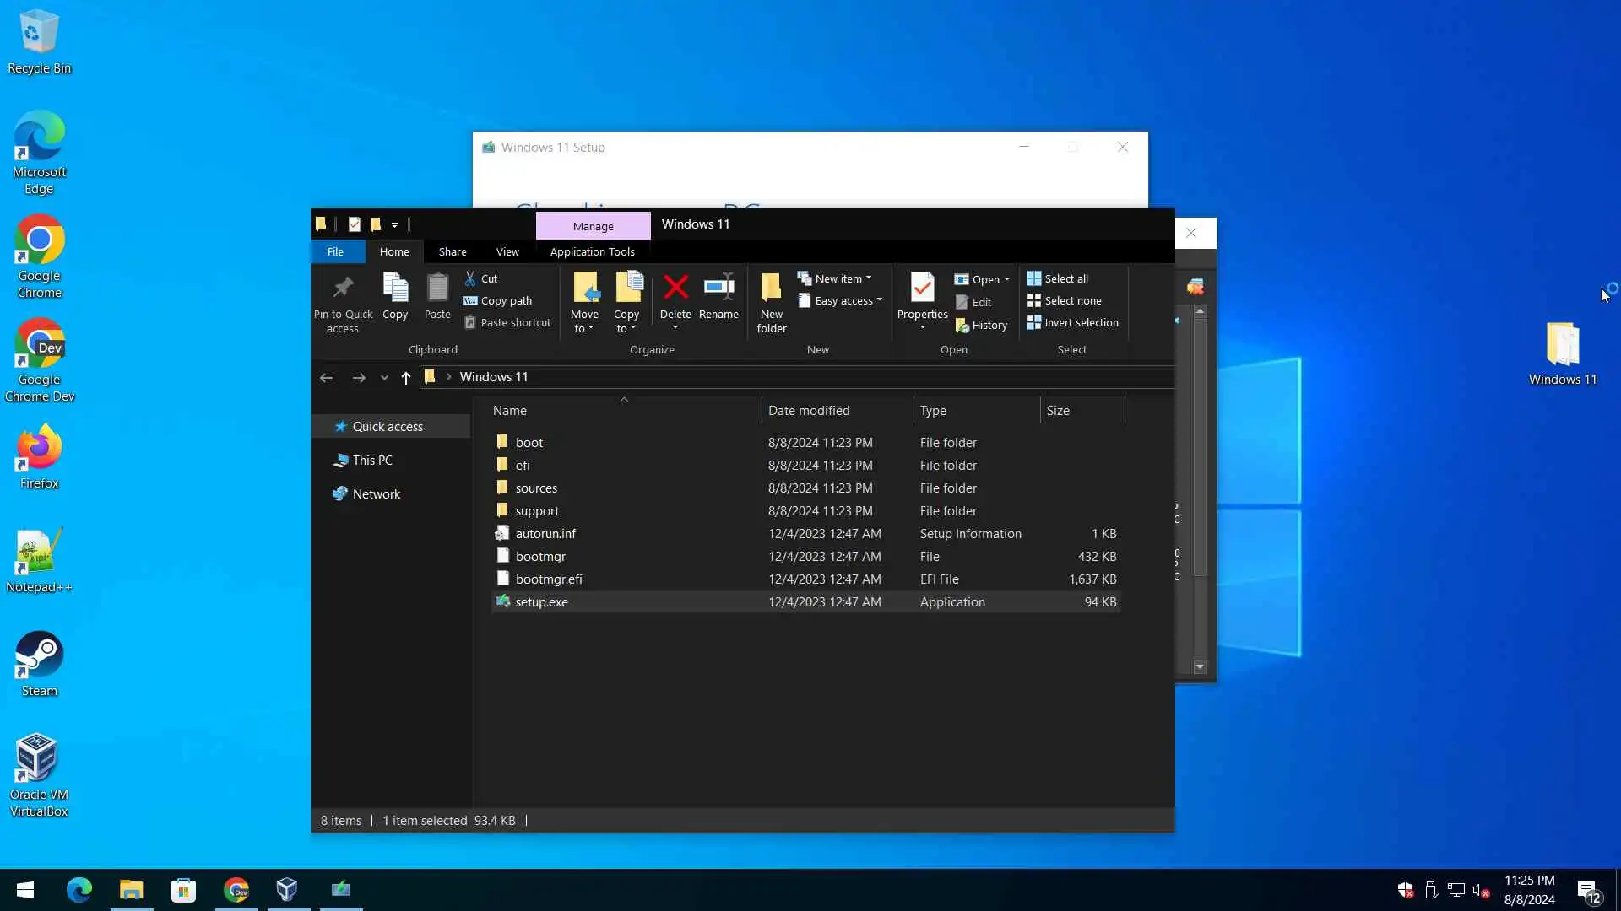Click the Cut scissors button

coord(481,278)
